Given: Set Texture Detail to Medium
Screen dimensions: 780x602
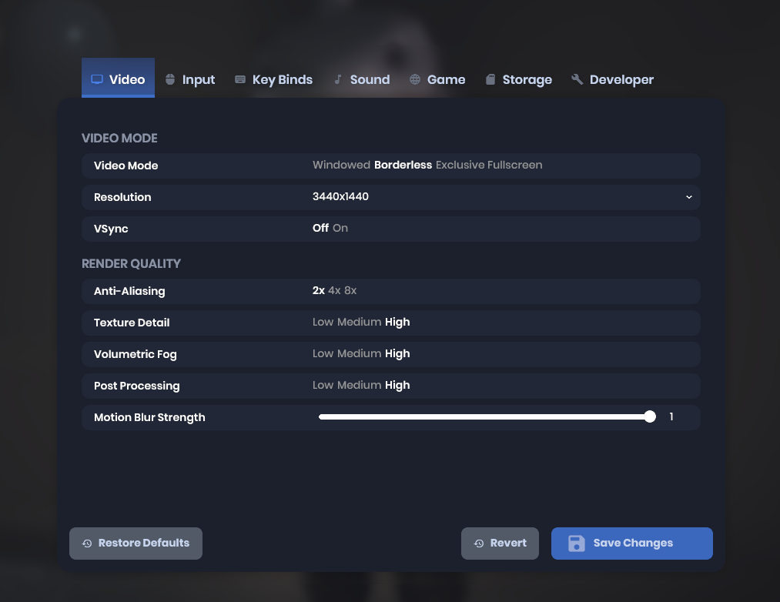Looking at the screenshot, I should click(x=359, y=323).
